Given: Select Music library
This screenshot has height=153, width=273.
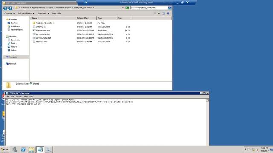Looking at the screenshot, I should 13,43.
